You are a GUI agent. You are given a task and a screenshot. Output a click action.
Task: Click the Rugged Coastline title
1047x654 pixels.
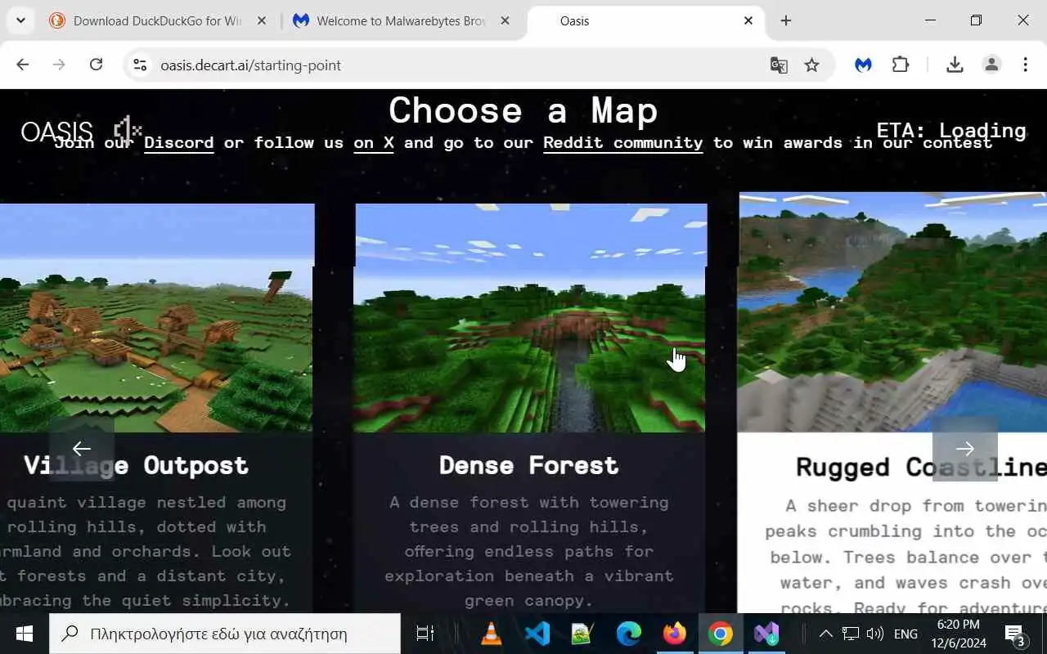click(921, 467)
